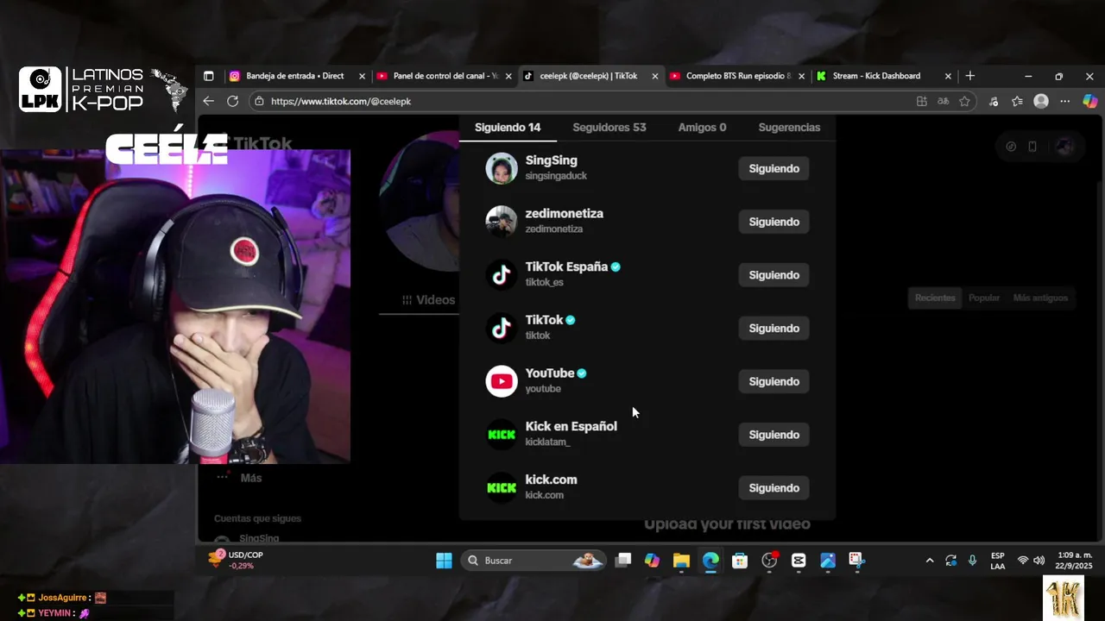Open SingSing's profile avatar
Screen dimensions: 1105x621
pos(502,168)
